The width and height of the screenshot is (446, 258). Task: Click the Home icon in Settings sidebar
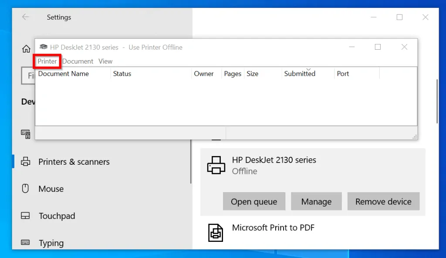(26, 49)
